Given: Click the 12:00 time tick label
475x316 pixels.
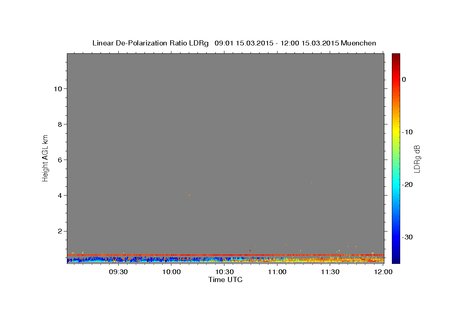Looking at the screenshot, I should [x=383, y=272].
